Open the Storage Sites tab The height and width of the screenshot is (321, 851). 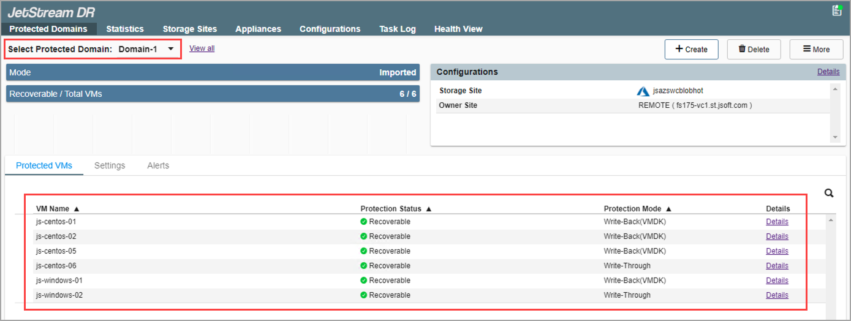pos(189,29)
